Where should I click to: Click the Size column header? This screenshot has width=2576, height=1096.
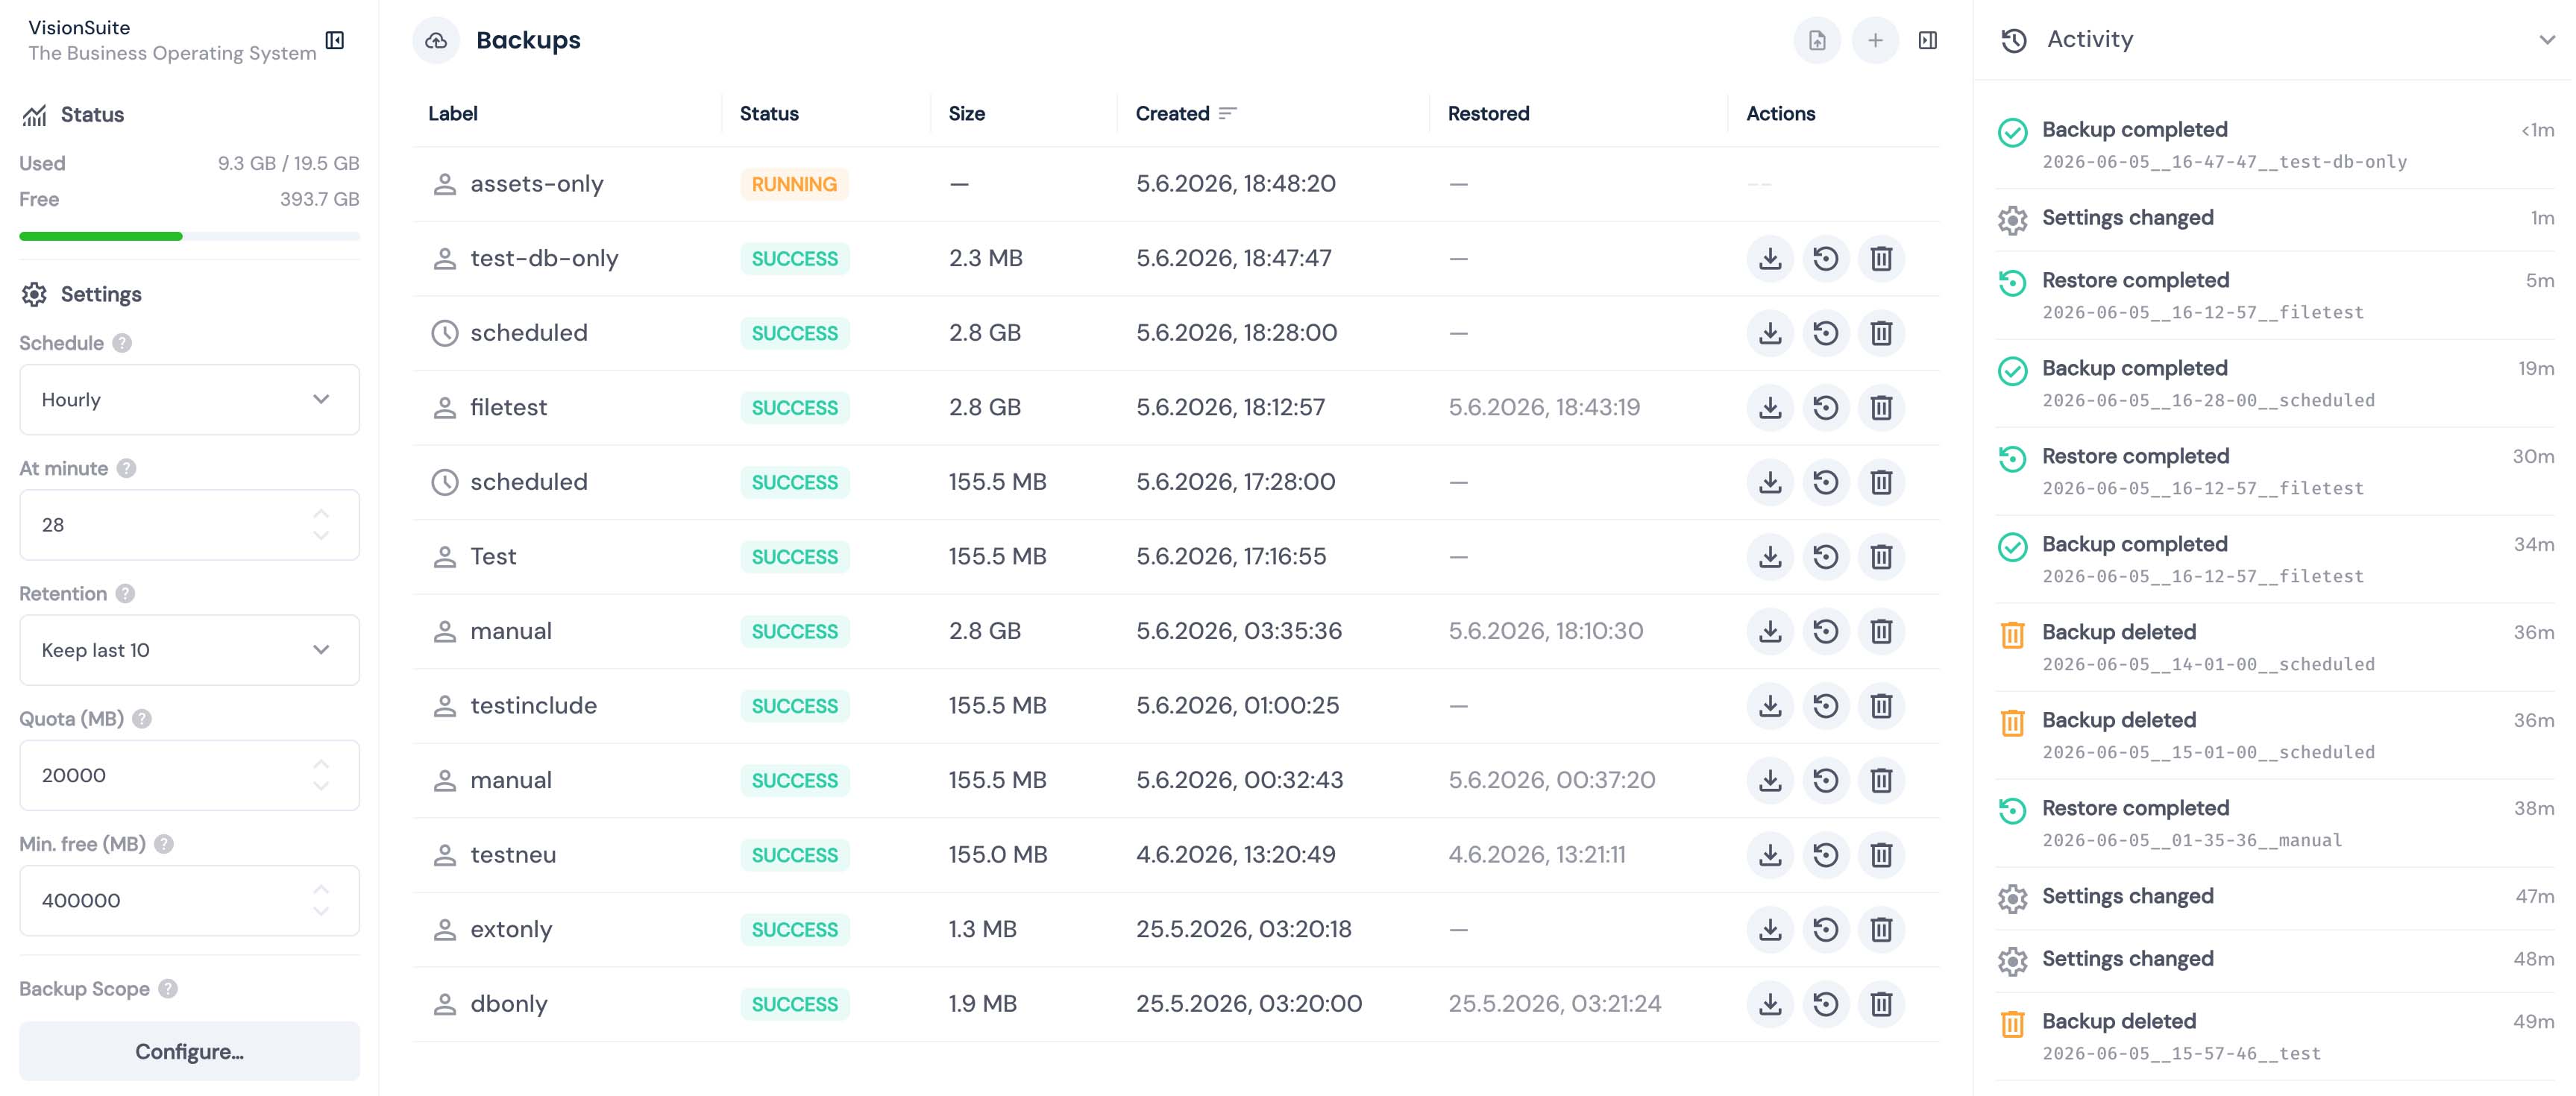(x=967, y=113)
